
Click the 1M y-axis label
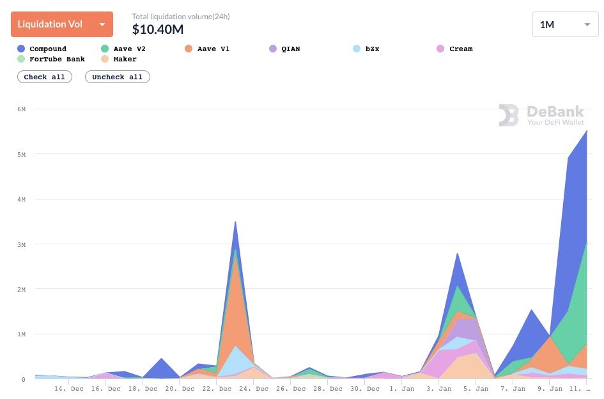pos(22,334)
